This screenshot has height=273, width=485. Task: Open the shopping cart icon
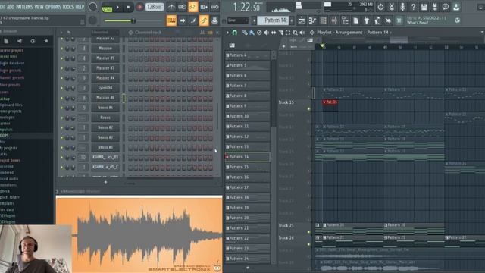399,20
